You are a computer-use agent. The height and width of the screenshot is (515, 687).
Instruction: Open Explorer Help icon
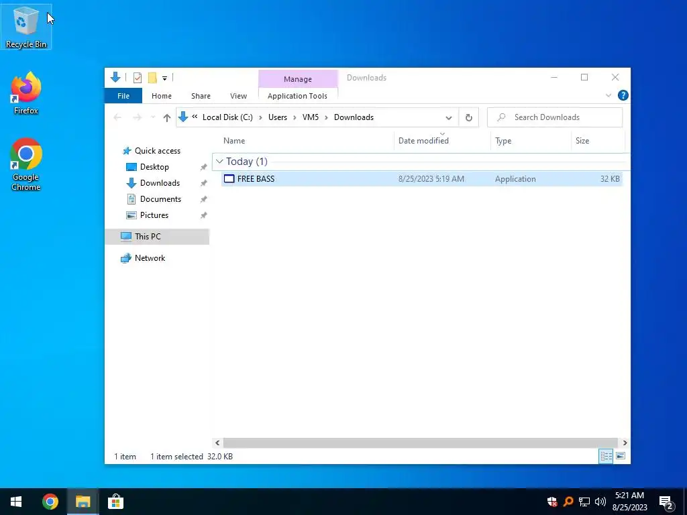(623, 95)
